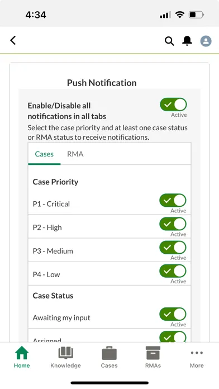219x389 pixels.
Task: Disable P1 - Critical notifications
Action: click(173, 201)
